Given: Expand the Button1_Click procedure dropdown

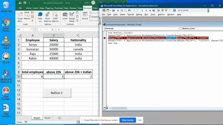Looking at the screenshot, I should pyautogui.click(x=202, y=28).
